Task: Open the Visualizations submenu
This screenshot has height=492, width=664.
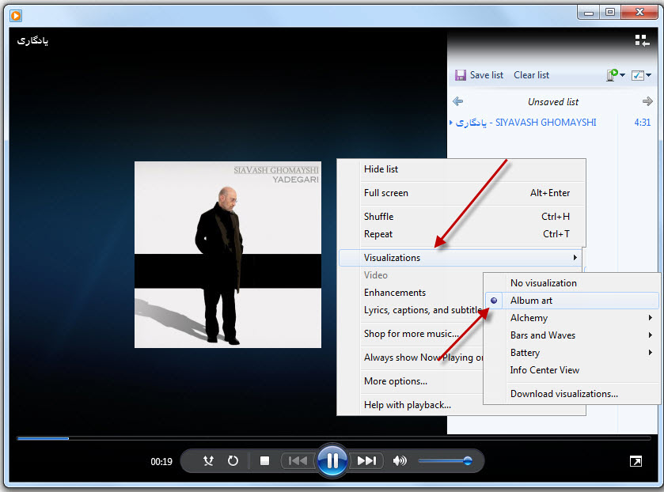Action: coord(461,258)
